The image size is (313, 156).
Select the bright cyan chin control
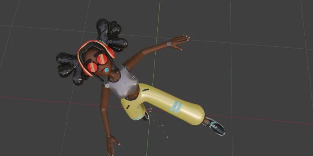107,70
